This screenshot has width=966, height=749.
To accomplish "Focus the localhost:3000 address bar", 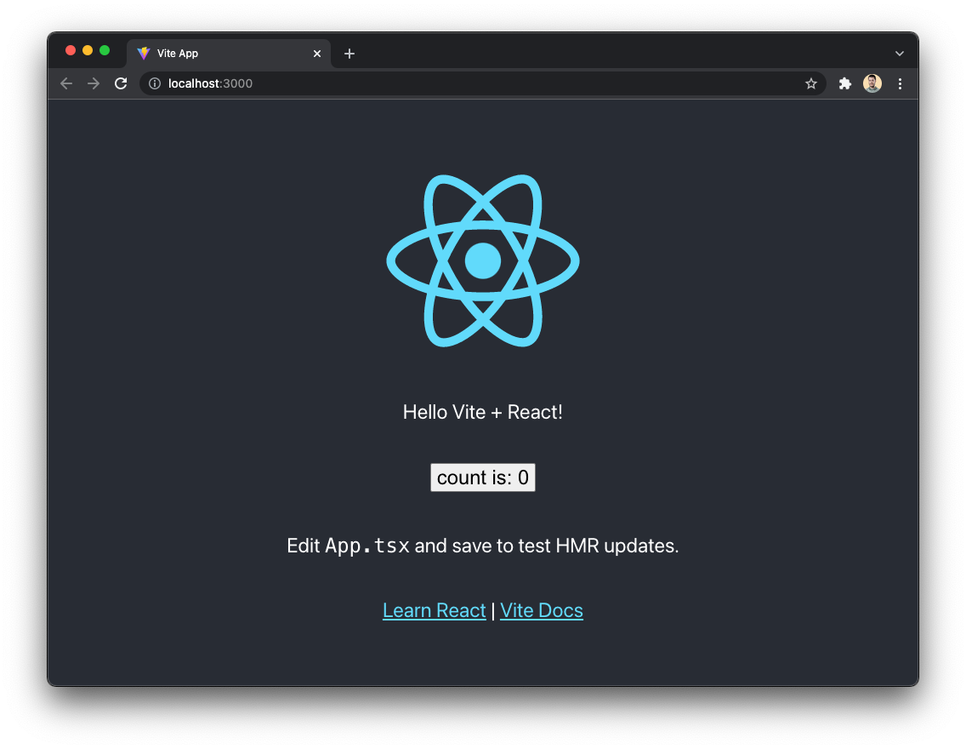I will pyautogui.click(x=476, y=83).
